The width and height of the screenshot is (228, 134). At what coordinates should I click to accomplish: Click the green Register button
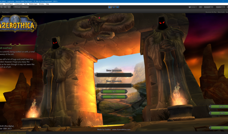click(x=114, y=97)
